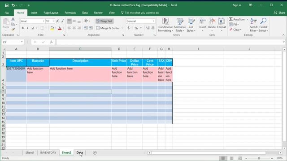Open Find & Select
Screen dimensions: 287x161
263,25
